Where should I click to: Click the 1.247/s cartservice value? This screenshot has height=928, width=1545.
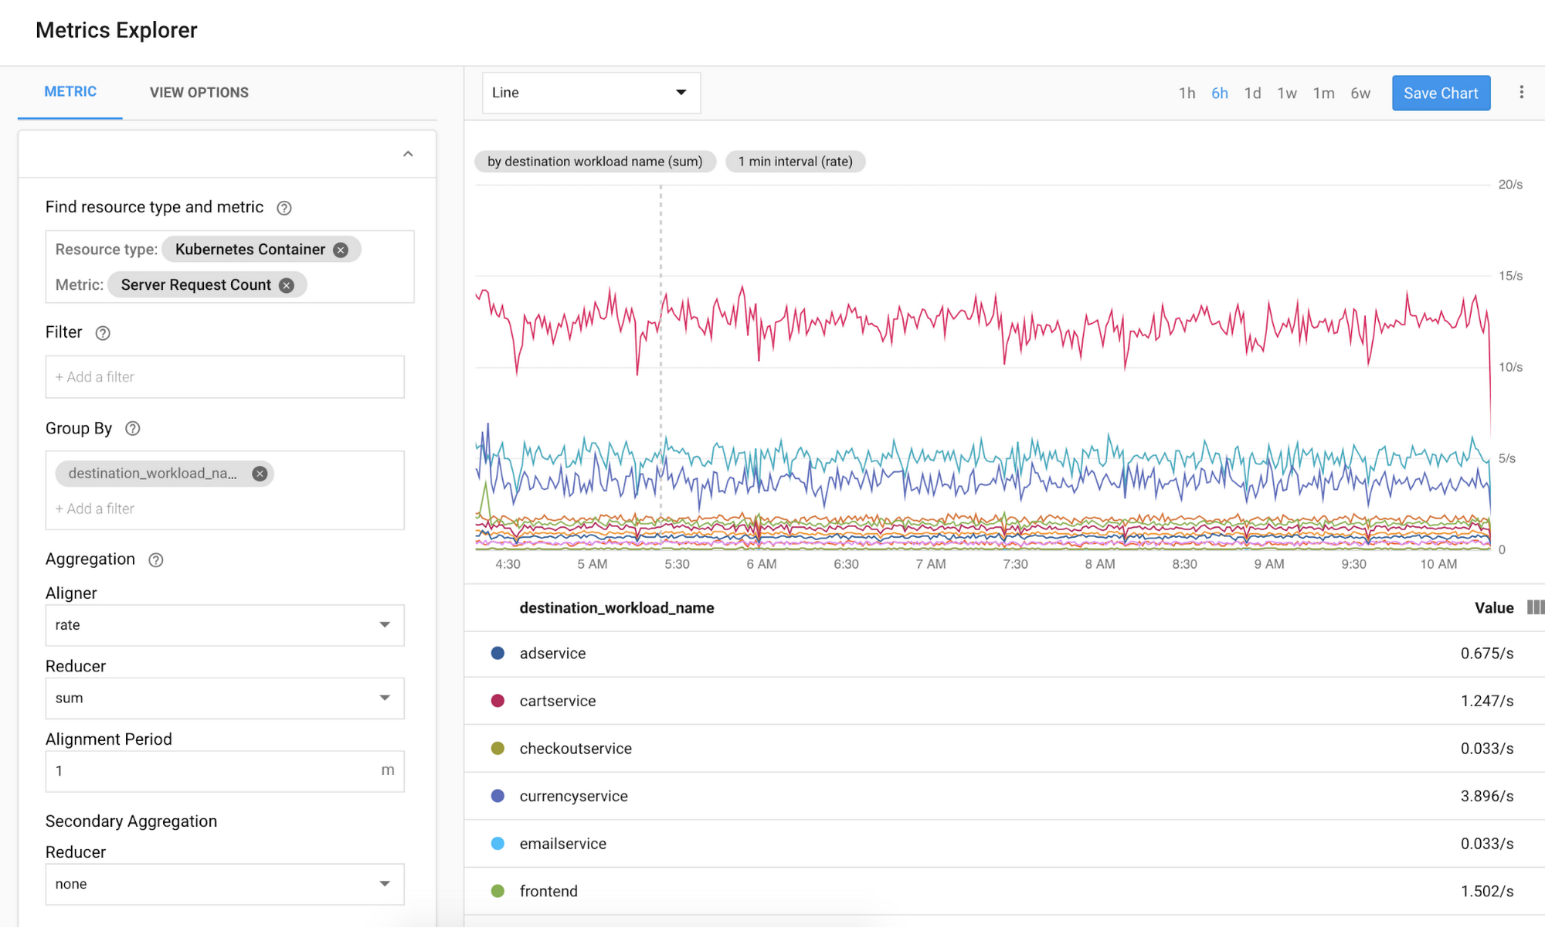1487,701
